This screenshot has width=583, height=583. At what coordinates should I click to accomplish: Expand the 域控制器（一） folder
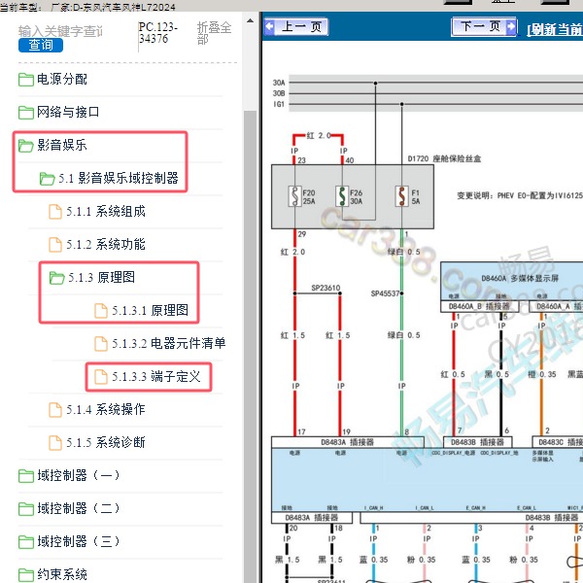point(79,475)
